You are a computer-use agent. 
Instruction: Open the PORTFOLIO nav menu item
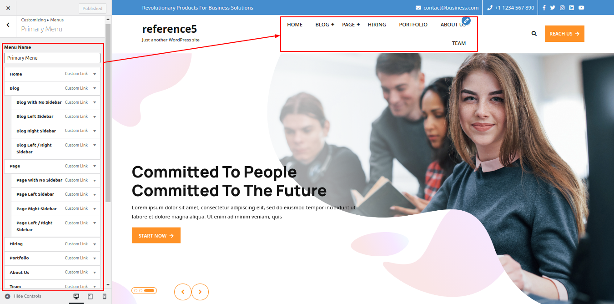click(413, 25)
